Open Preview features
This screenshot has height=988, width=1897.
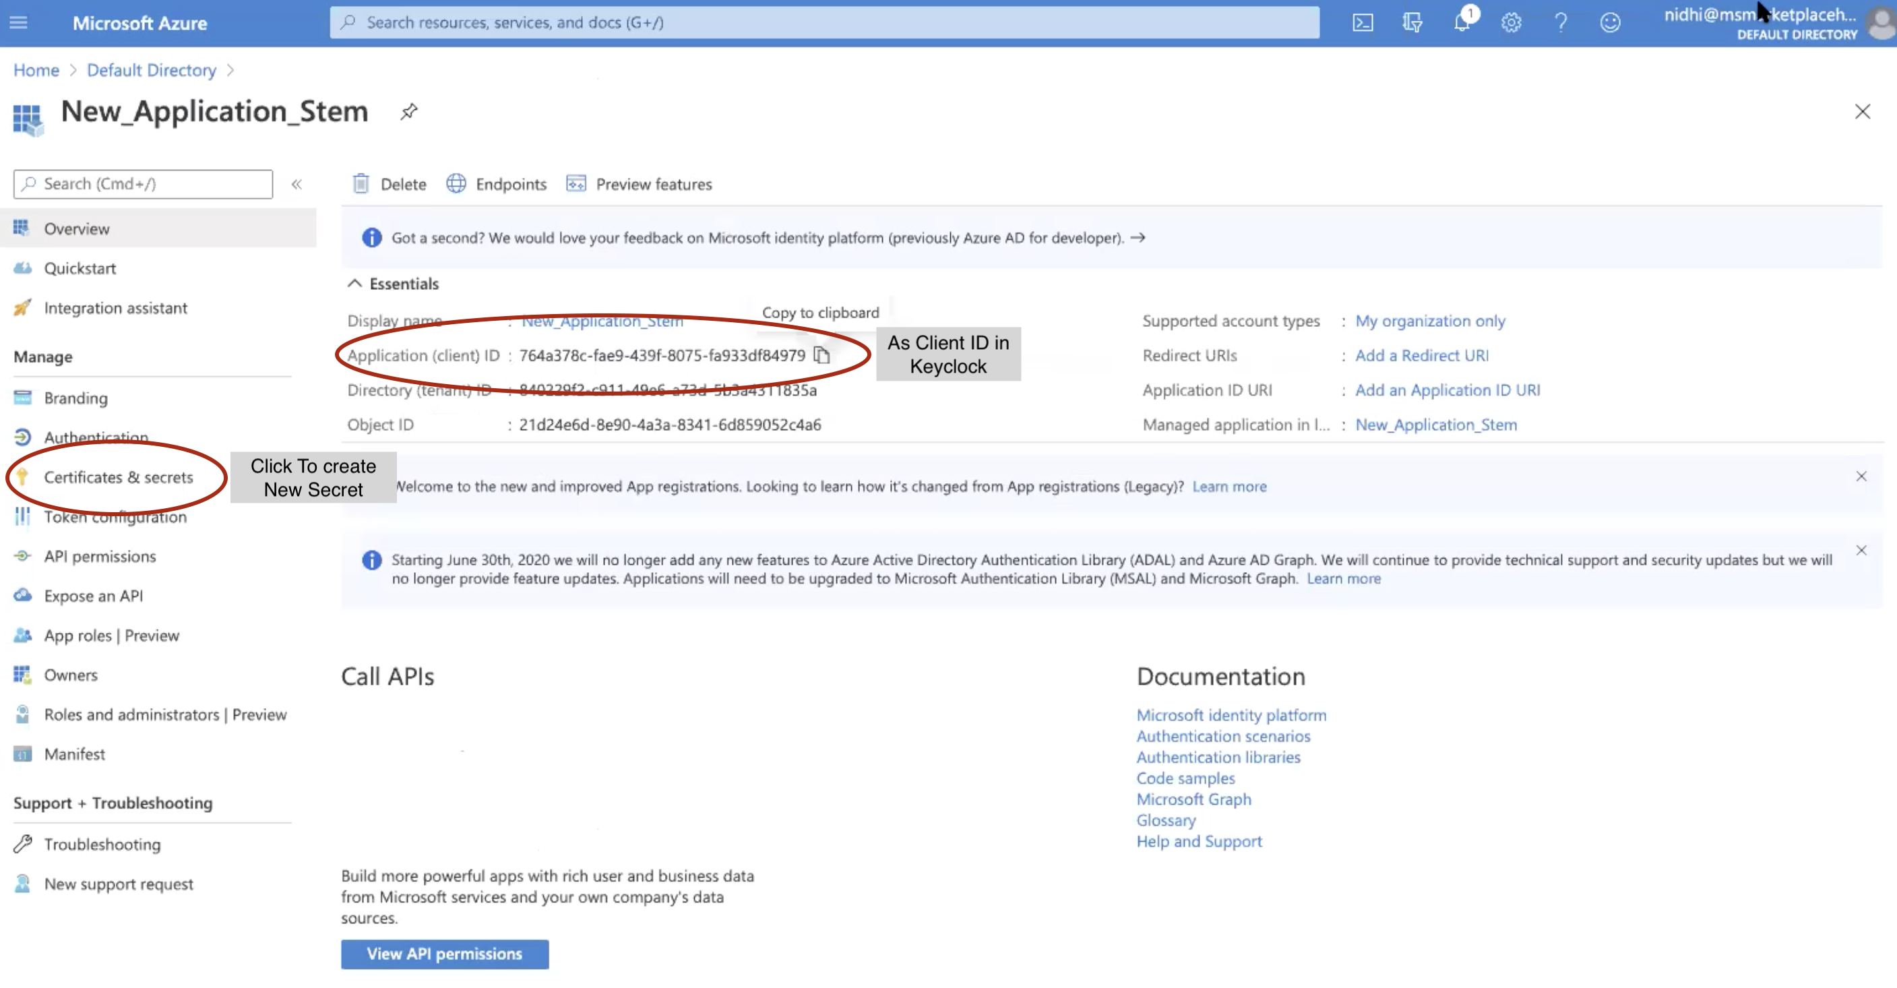point(640,184)
